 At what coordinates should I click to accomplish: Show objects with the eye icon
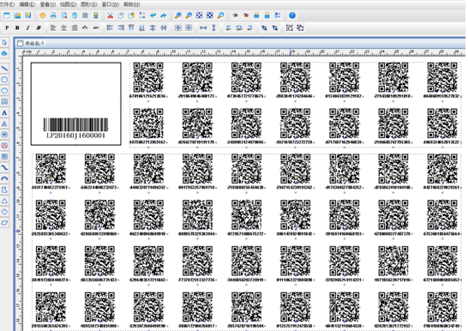[x=235, y=15]
